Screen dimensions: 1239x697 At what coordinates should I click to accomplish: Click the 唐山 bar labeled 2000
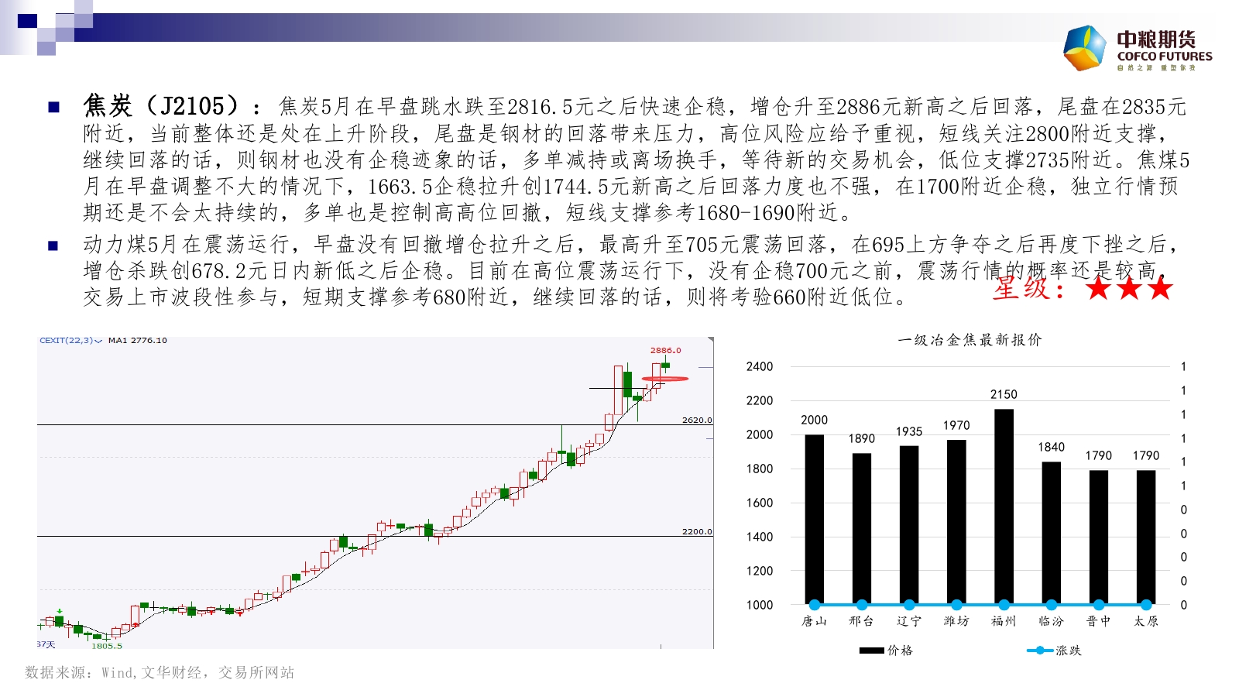814,519
